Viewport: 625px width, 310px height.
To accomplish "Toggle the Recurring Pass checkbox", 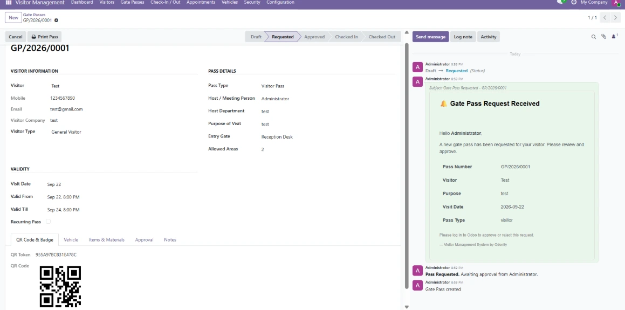I will tap(48, 222).
